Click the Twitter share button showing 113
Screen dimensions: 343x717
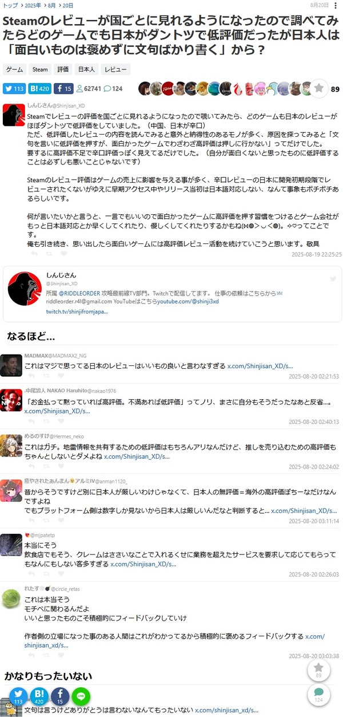tap(14, 89)
